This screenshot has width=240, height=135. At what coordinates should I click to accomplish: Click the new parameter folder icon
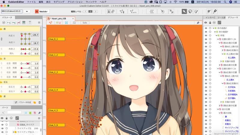pos(35,102)
